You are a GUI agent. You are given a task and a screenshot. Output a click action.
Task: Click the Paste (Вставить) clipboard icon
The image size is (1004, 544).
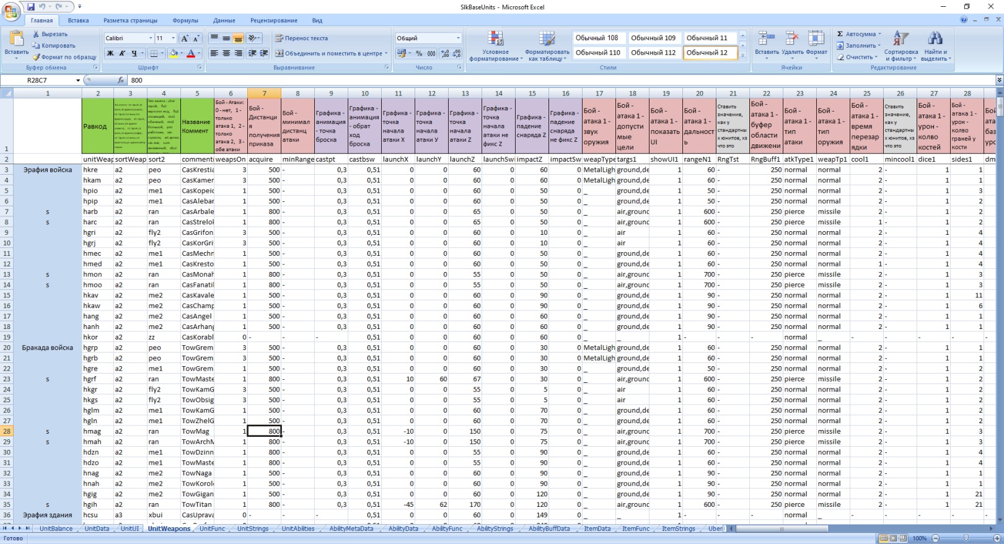point(16,41)
